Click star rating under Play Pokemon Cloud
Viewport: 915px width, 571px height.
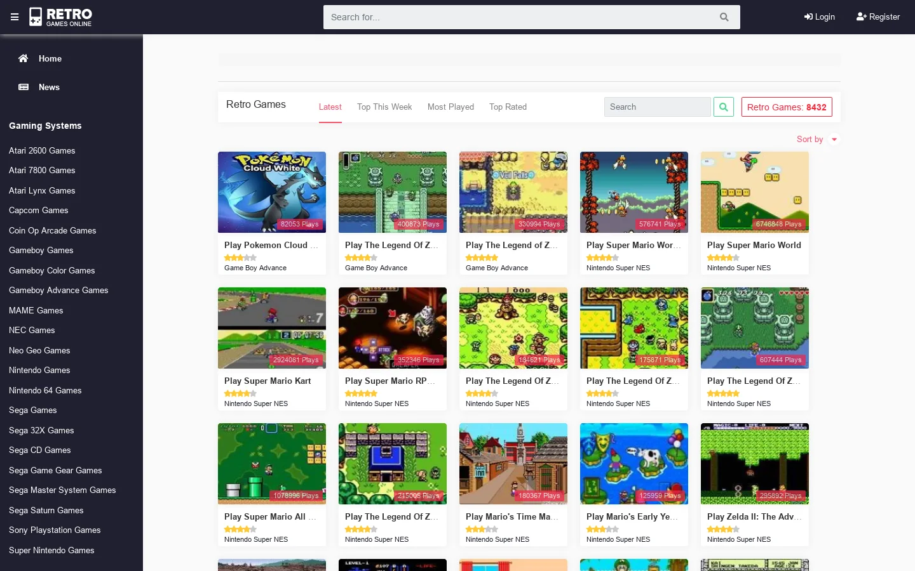coord(240,258)
